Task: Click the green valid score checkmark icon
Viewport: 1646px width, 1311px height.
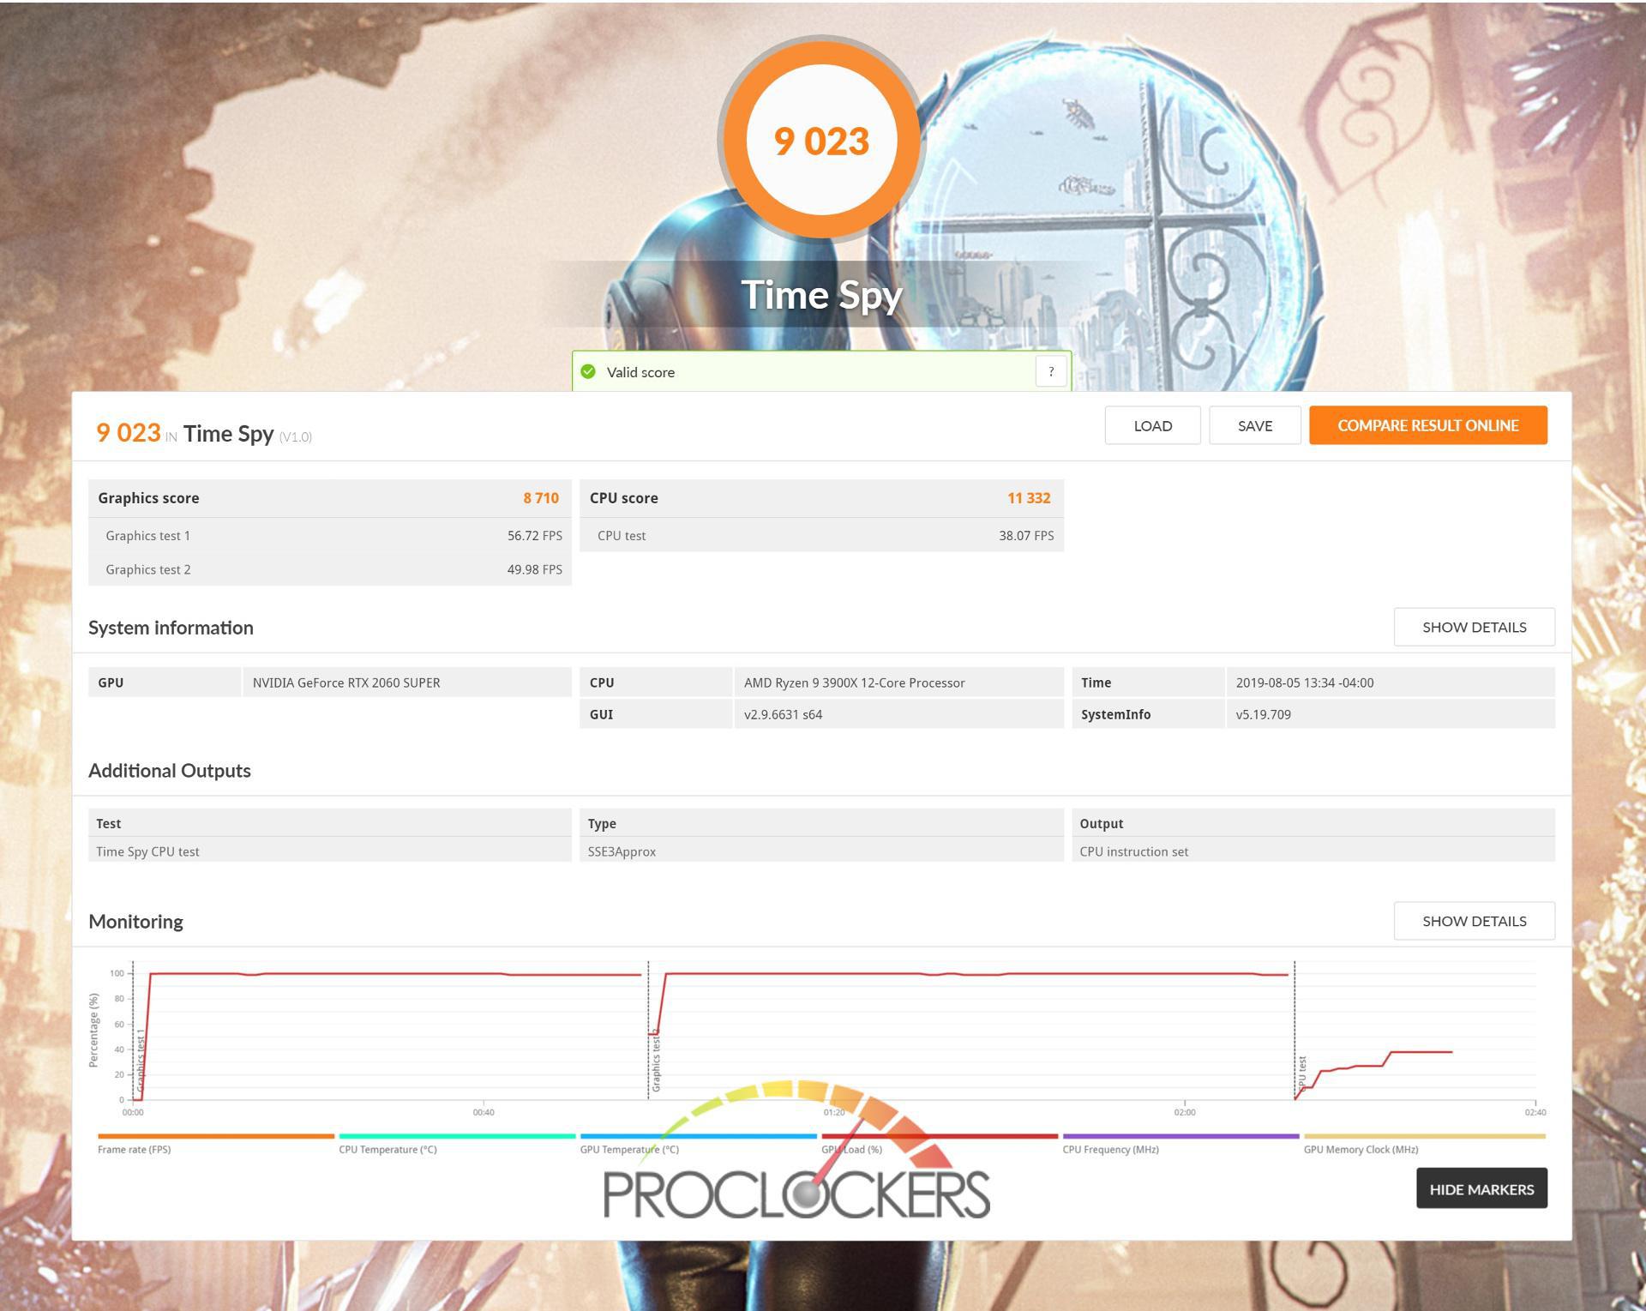Action: tap(588, 371)
